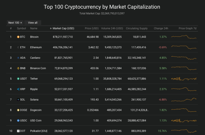Screen dimensions: 205x135
Task: Open the USD Coin name link
Action: pyautogui.click(x=36, y=120)
